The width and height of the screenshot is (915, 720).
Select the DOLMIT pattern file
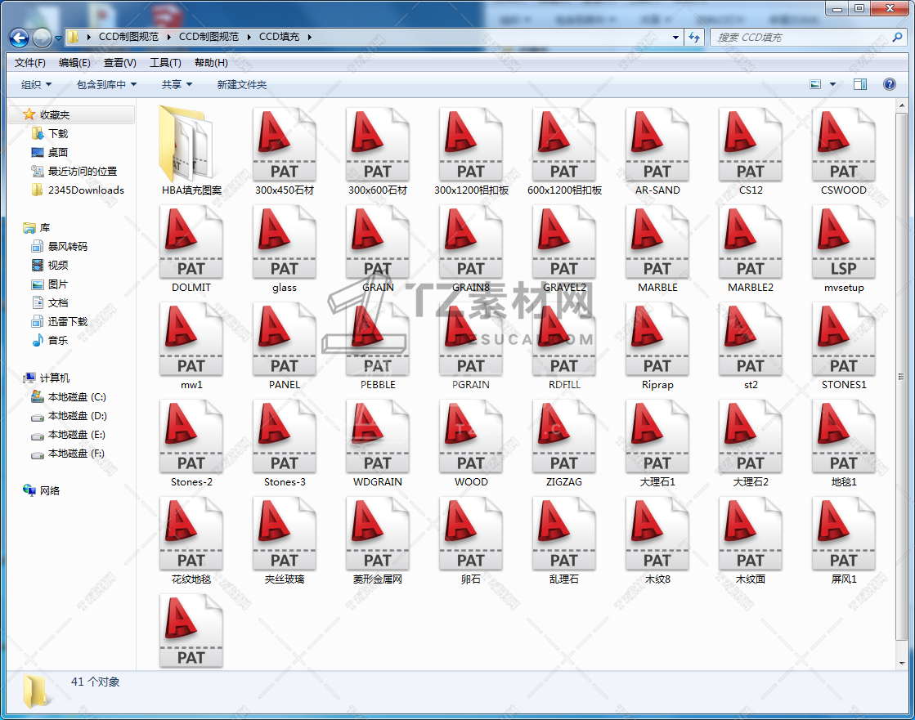(x=191, y=248)
